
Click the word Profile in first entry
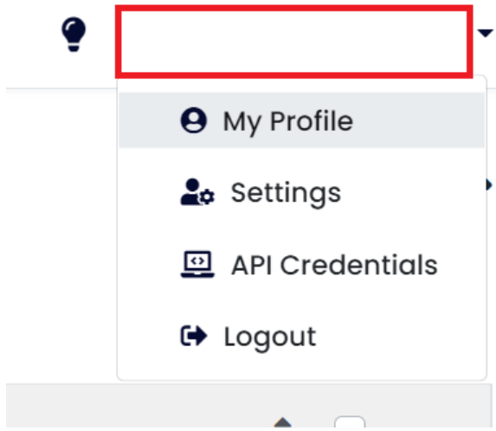312,121
